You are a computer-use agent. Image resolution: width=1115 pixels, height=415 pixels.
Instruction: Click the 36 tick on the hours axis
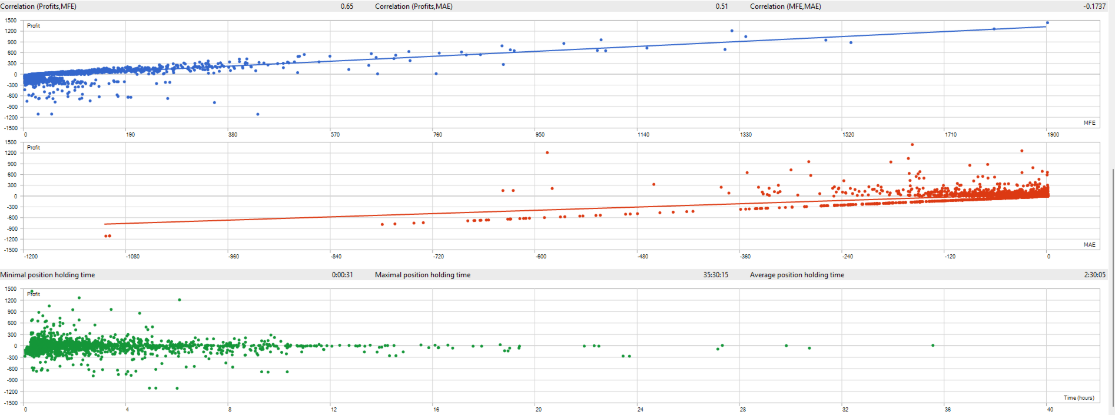(947, 410)
